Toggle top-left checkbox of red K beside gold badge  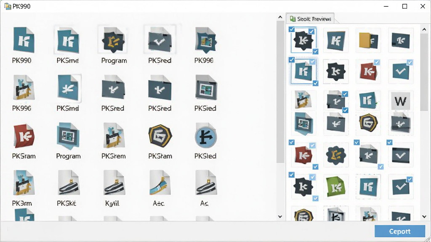coord(292,142)
